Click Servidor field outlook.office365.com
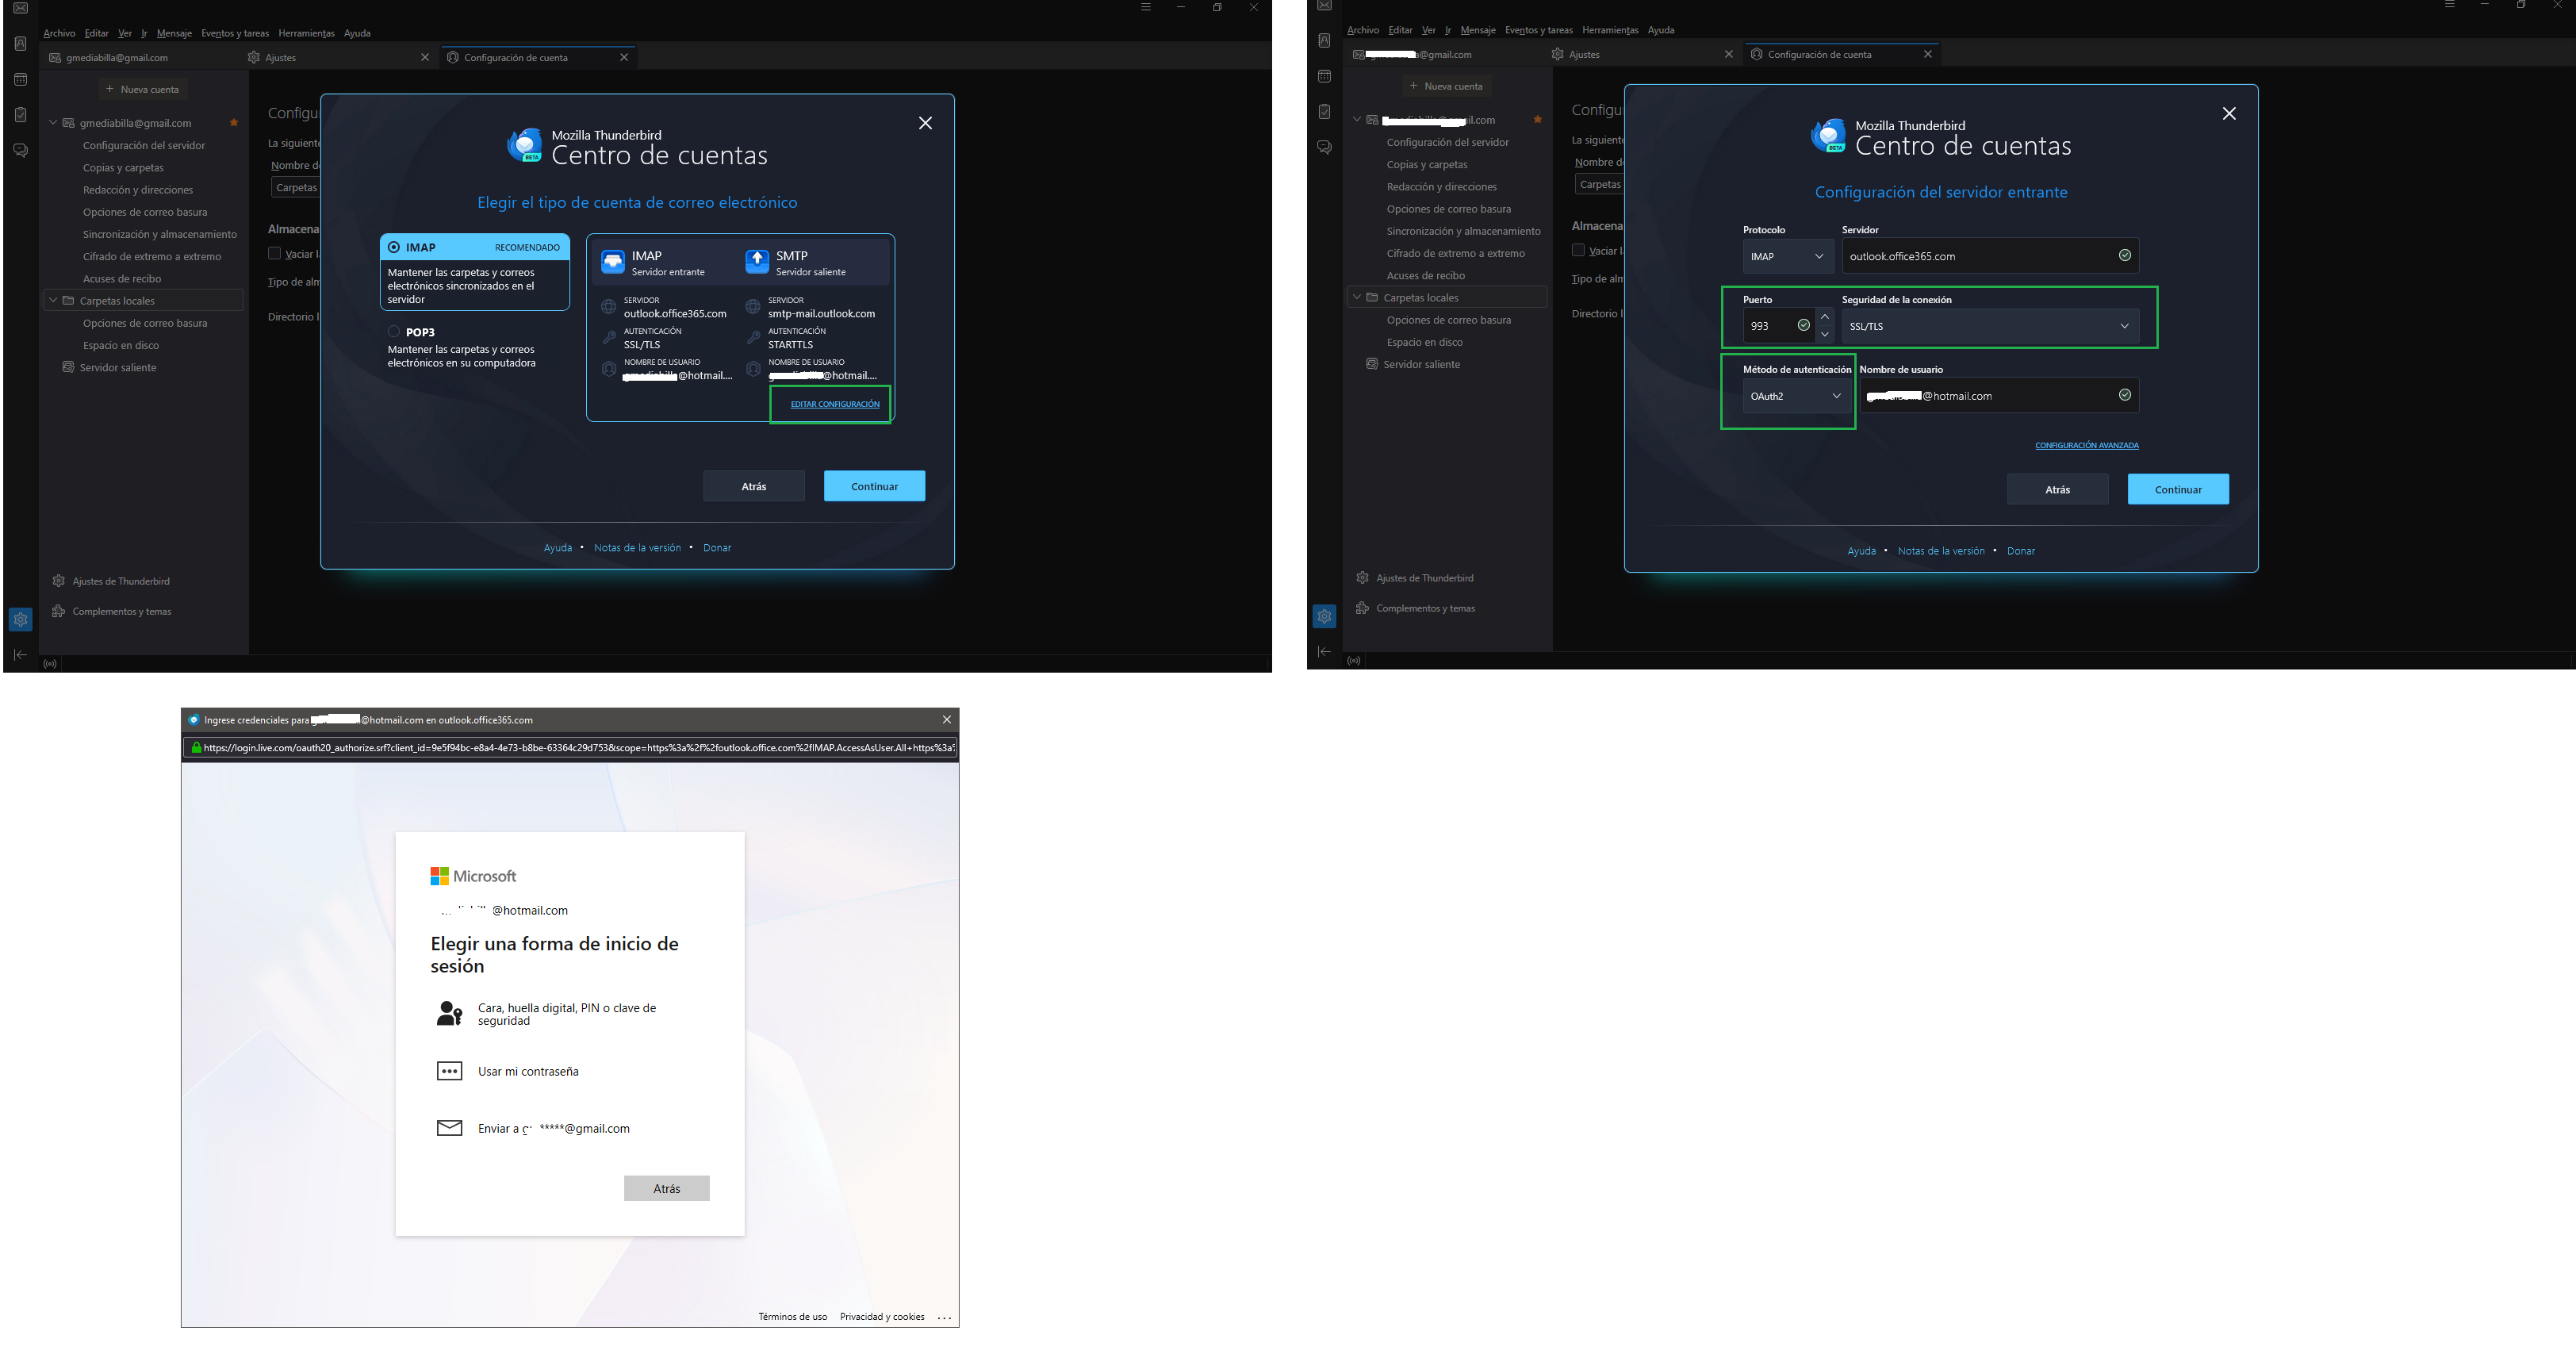 click(1990, 256)
